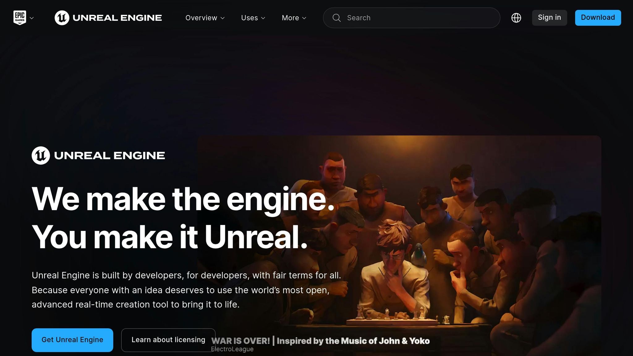
Task: Click the ElectroLeague credit text
Action: point(232,349)
